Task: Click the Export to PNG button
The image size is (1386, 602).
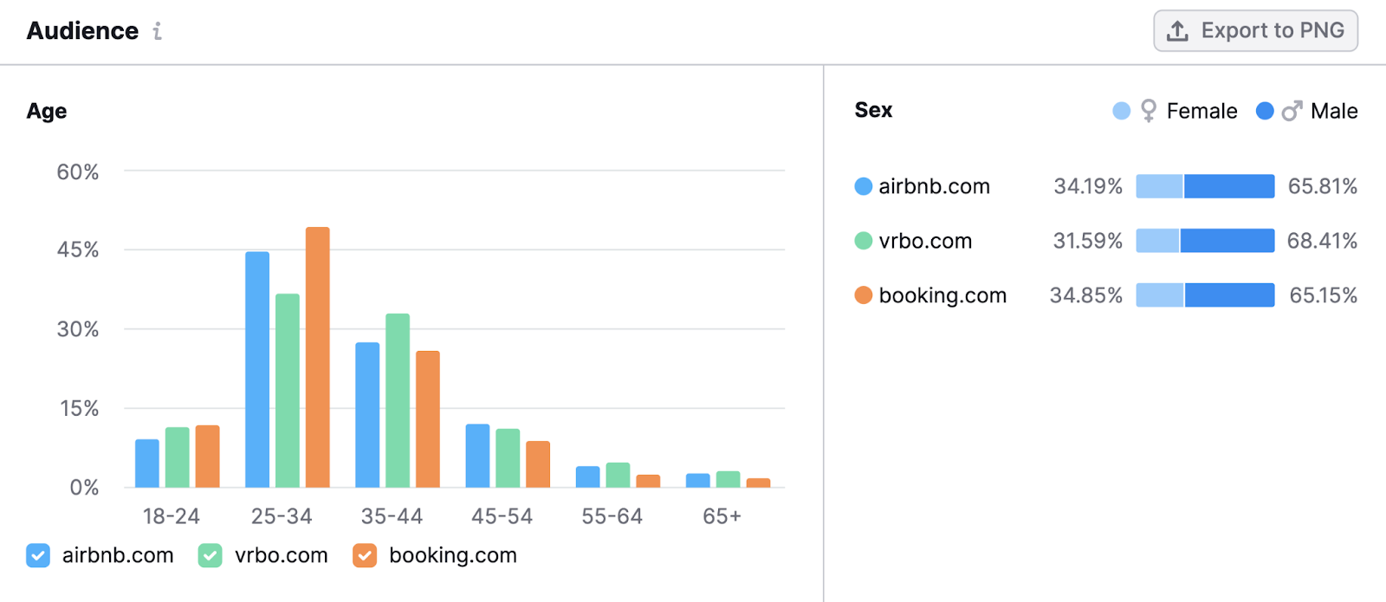Action: (1255, 30)
